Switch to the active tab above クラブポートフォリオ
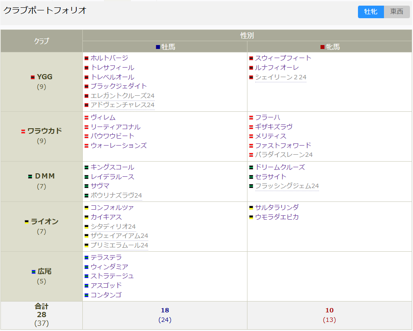 (116, 1)
